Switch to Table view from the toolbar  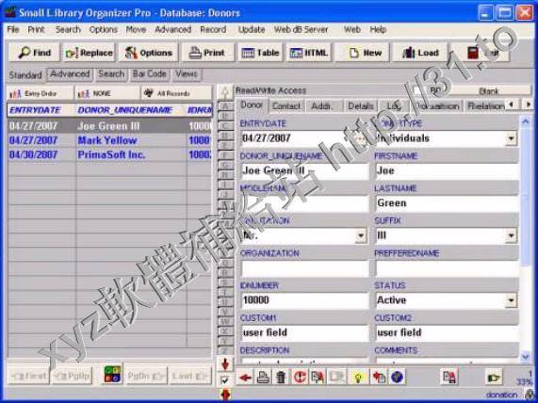(260, 53)
